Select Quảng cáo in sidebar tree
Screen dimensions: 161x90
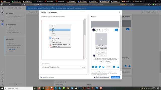pyautogui.click(x=11, y=39)
